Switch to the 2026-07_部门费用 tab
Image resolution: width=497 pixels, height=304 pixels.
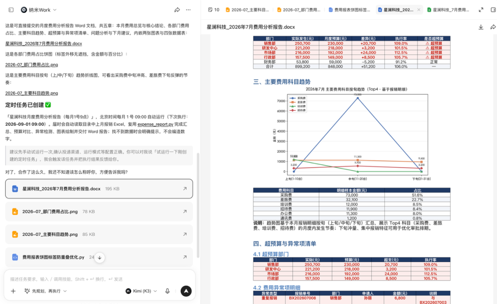(x=299, y=10)
